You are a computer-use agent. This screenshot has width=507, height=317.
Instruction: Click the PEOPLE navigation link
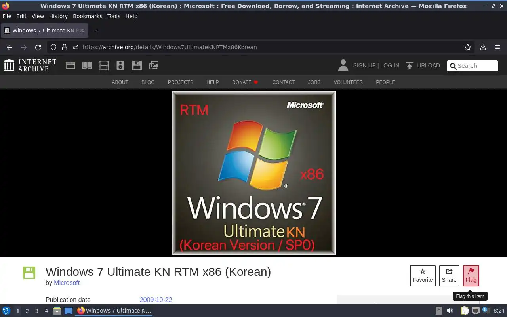[x=385, y=82]
